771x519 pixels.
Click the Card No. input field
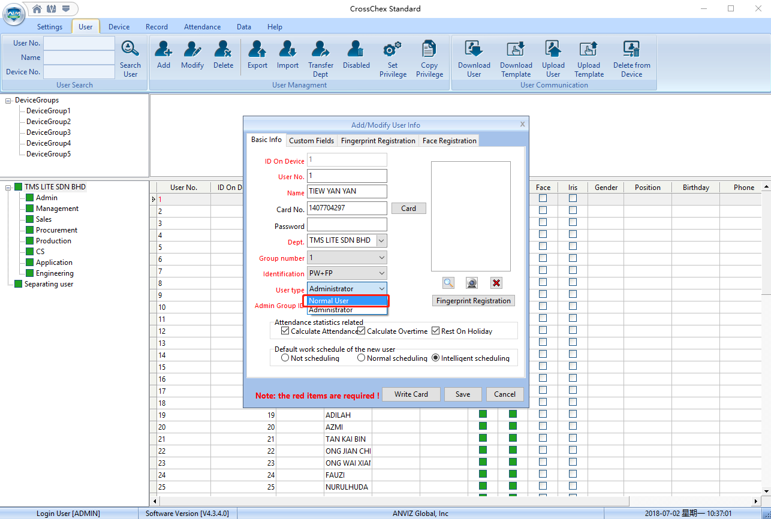[x=347, y=208]
